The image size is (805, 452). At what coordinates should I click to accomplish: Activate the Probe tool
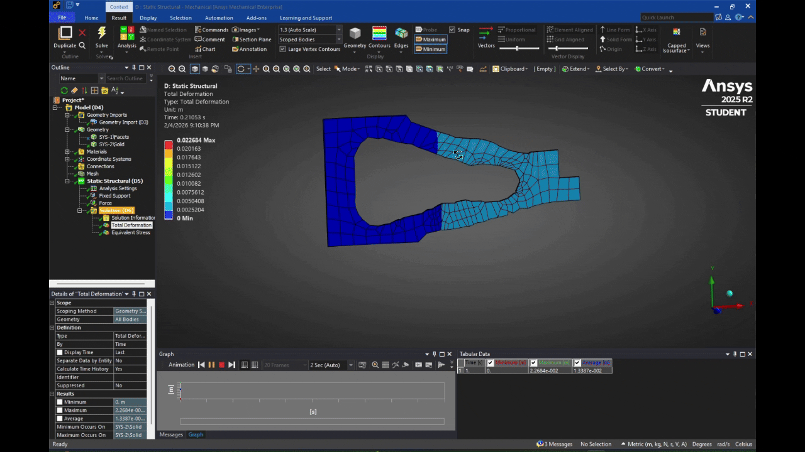tap(426, 30)
